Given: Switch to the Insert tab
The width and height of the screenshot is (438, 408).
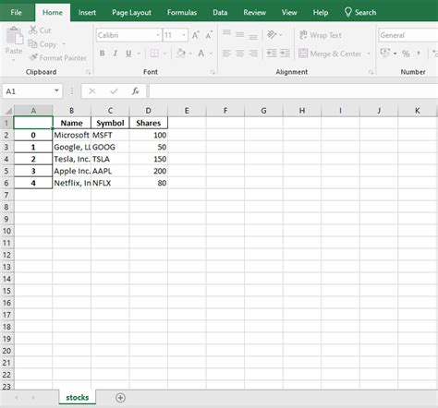Looking at the screenshot, I should point(87,12).
